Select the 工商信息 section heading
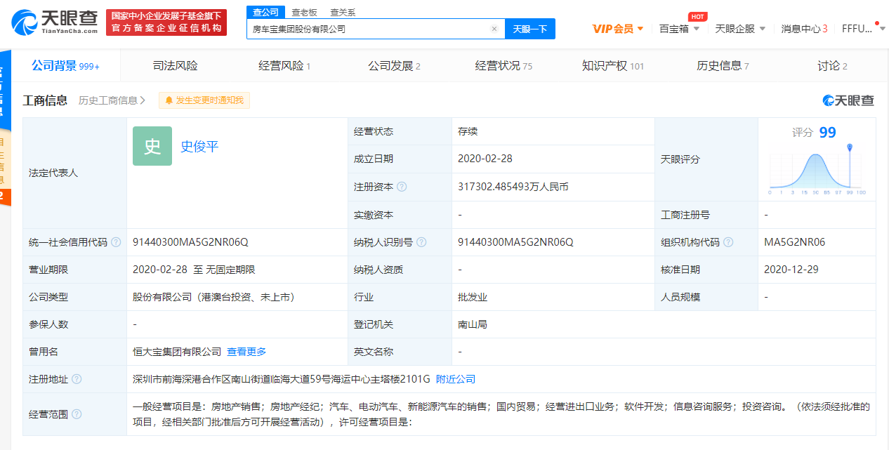This screenshot has height=450, width=889. [x=46, y=100]
